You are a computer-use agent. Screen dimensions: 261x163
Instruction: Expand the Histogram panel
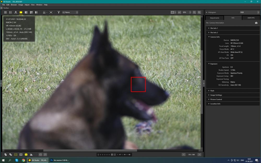[206, 12]
